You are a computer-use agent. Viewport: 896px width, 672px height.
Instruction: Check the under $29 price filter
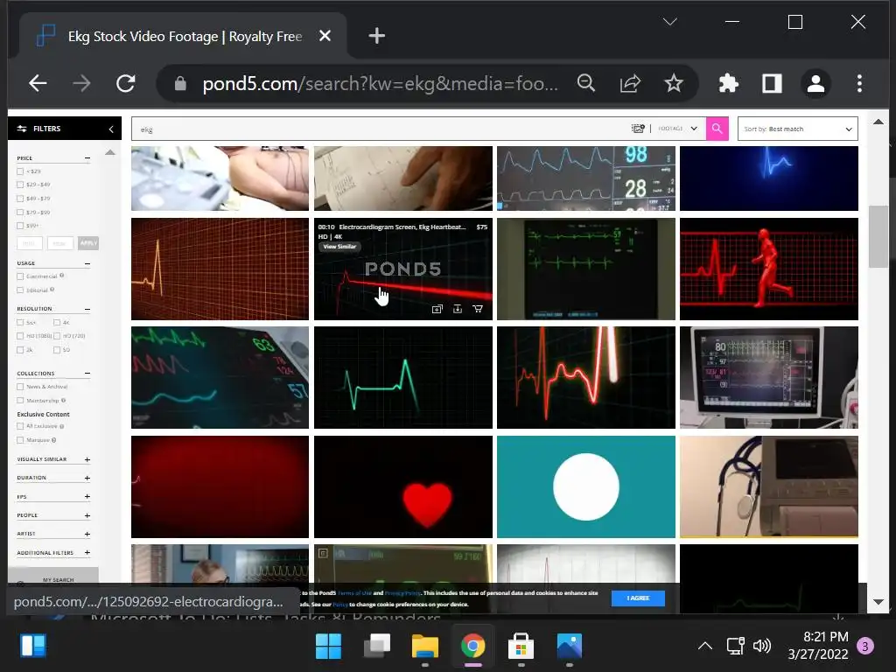click(21, 171)
